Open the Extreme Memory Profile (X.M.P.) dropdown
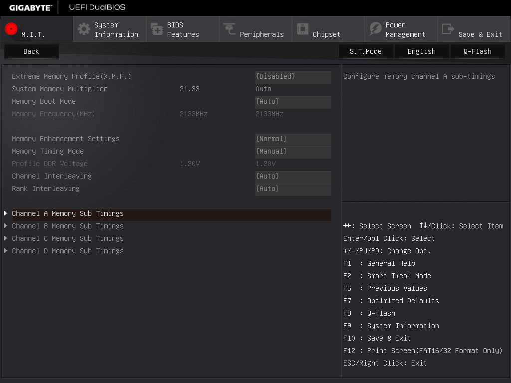This screenshot has width=511, height=383. [x=293, y=77]
